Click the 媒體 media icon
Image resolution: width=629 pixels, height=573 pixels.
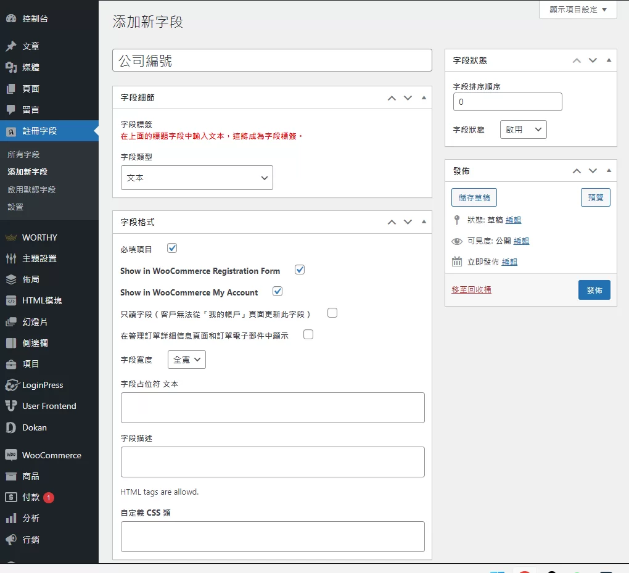click(x=11, y=67)
